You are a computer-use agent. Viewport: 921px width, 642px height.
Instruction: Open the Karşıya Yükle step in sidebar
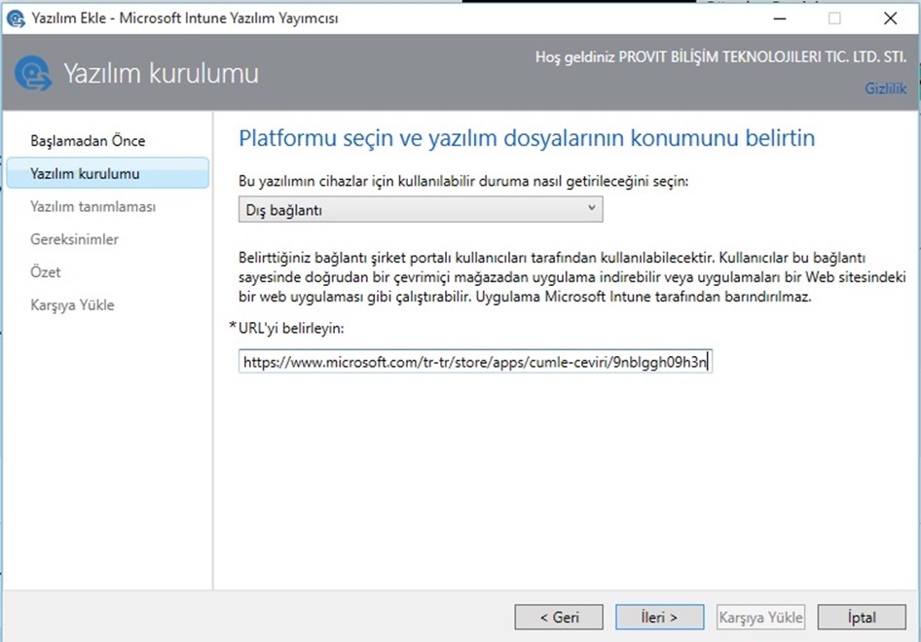click(72, 305)
